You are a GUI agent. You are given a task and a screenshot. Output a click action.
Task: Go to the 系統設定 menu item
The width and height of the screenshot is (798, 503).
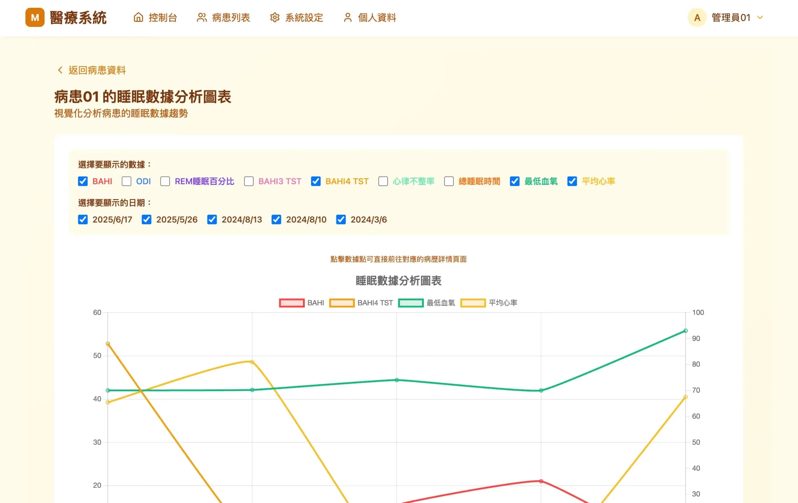pyautogui.click(x=304, y=17)
